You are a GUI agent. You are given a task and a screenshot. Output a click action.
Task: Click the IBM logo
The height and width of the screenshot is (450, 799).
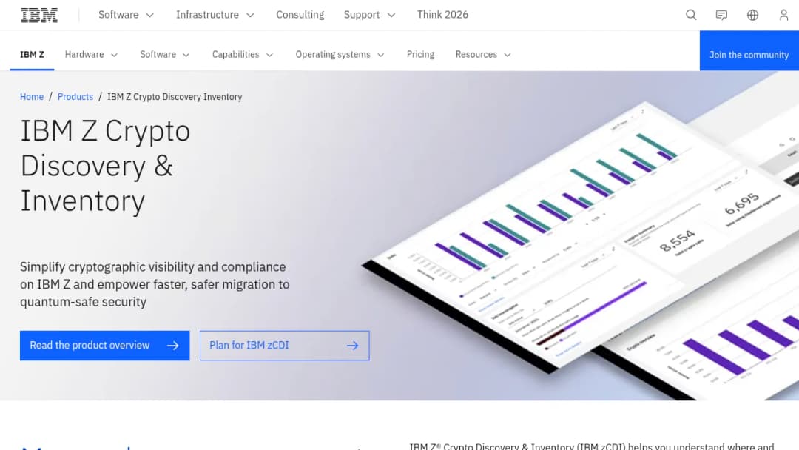pyautogui.click(x=39, y=16)
